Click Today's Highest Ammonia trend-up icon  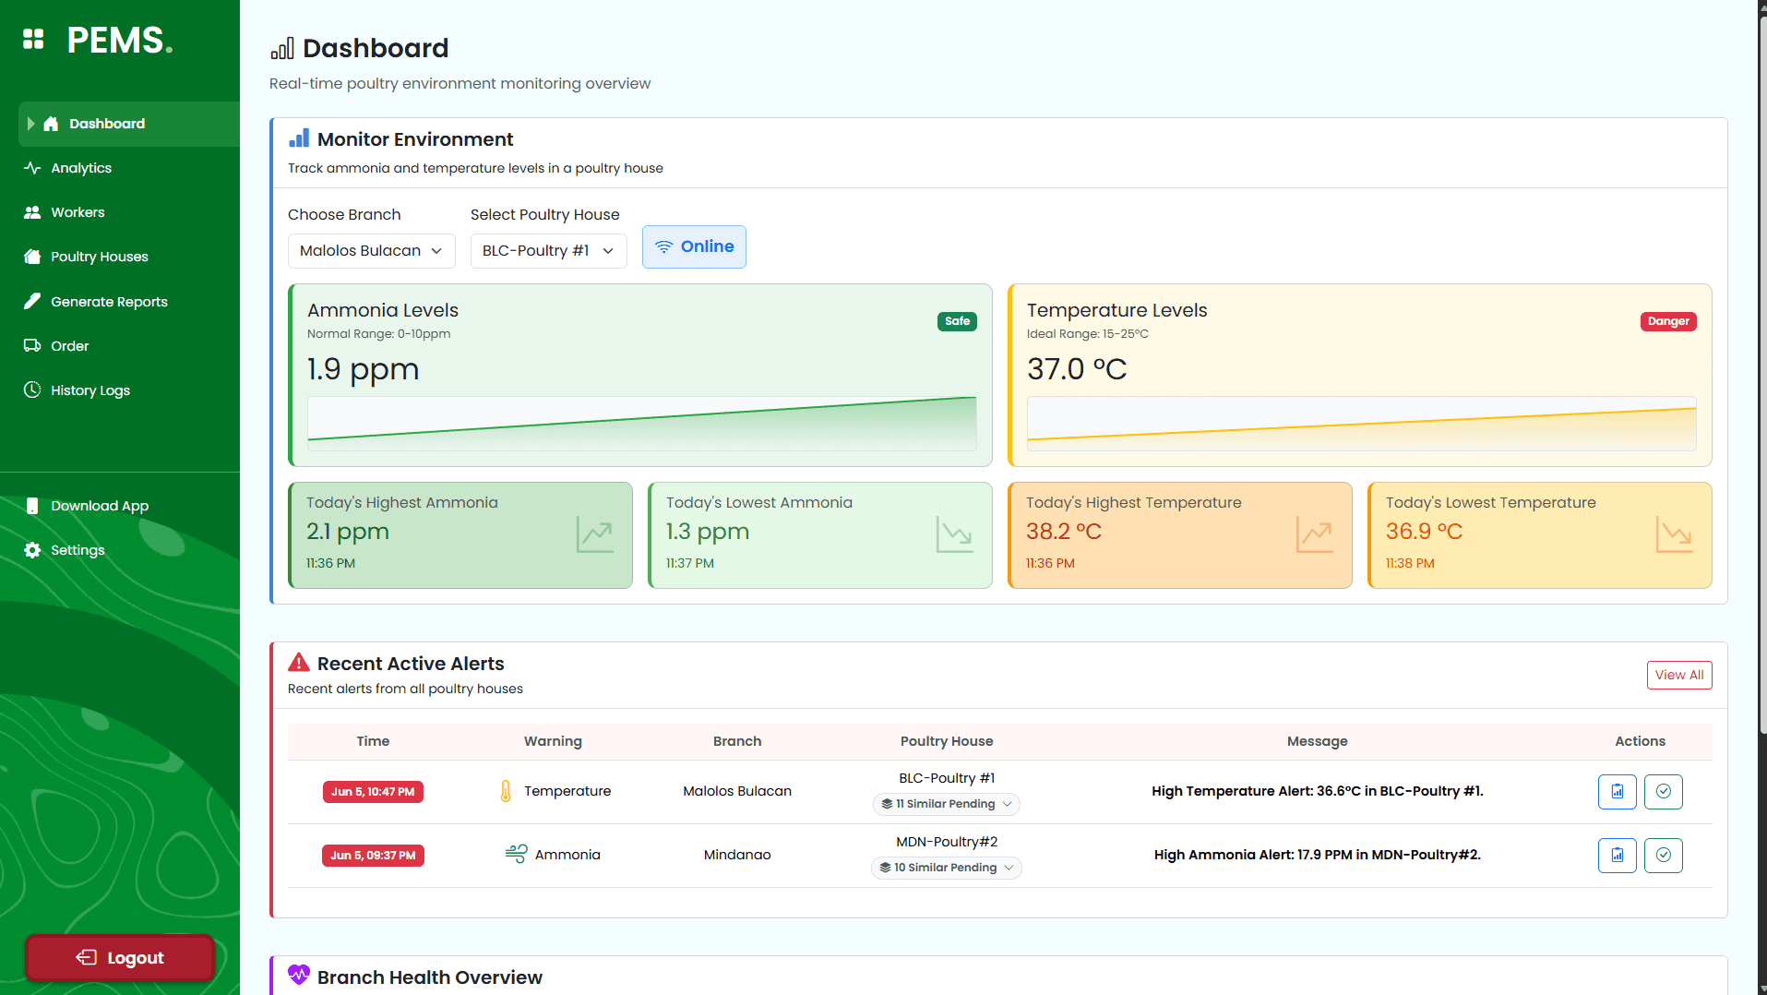[595, 534]
